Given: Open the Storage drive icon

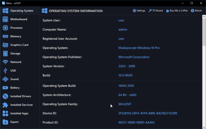Looking at the screenshot, I should (5, 53).
